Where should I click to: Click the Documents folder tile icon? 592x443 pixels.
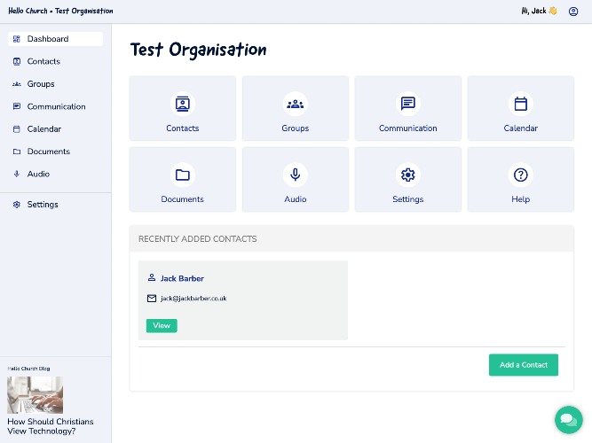(x=182, y=175)
